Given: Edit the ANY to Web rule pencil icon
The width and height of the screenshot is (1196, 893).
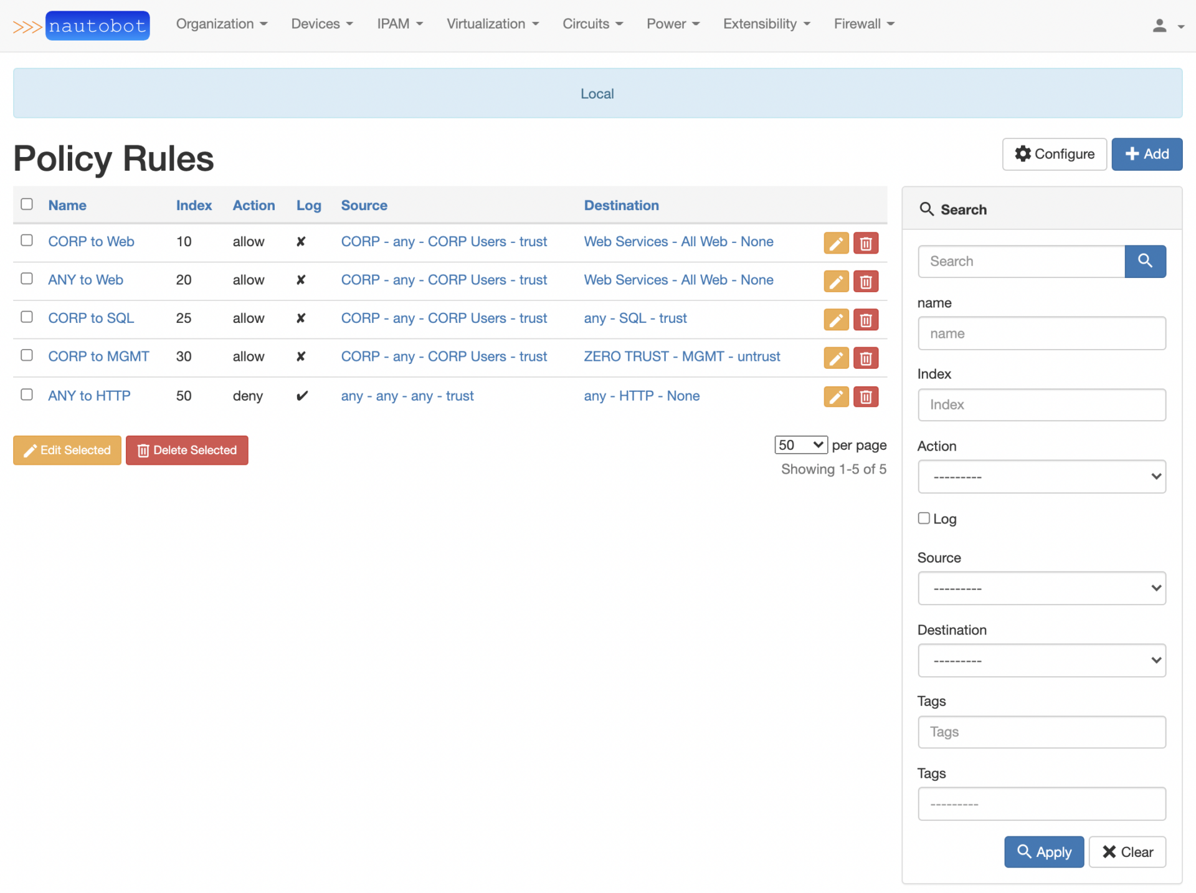Looking at the screenshot, I should coord(836,281).
